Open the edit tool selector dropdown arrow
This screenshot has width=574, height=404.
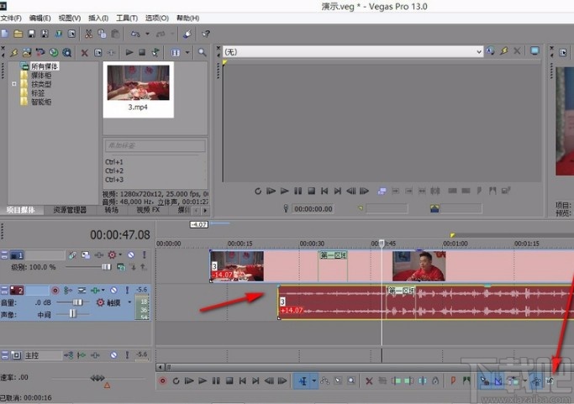click(314, 381)
